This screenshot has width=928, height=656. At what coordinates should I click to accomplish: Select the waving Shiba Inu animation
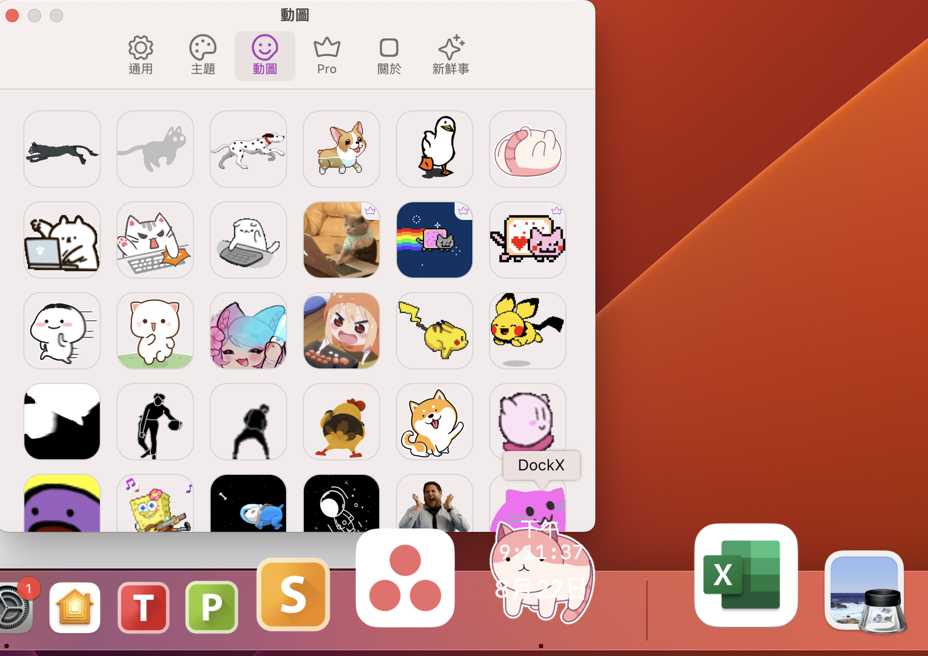coord(435,422)
